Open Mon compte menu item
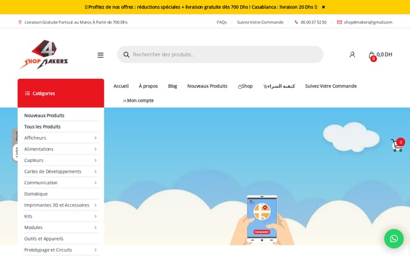The height and width of the screenshot is (256, 410). point(138,100)
